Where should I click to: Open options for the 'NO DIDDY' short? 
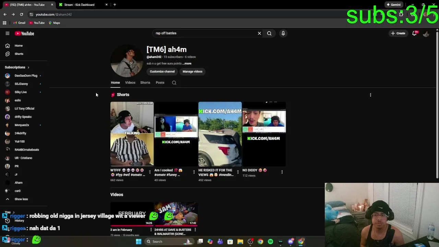click(282, 172)
